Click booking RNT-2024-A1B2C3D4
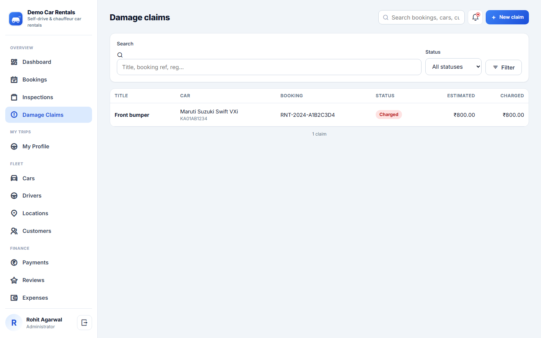Screen dimensions: 541x338 (308, 115)
